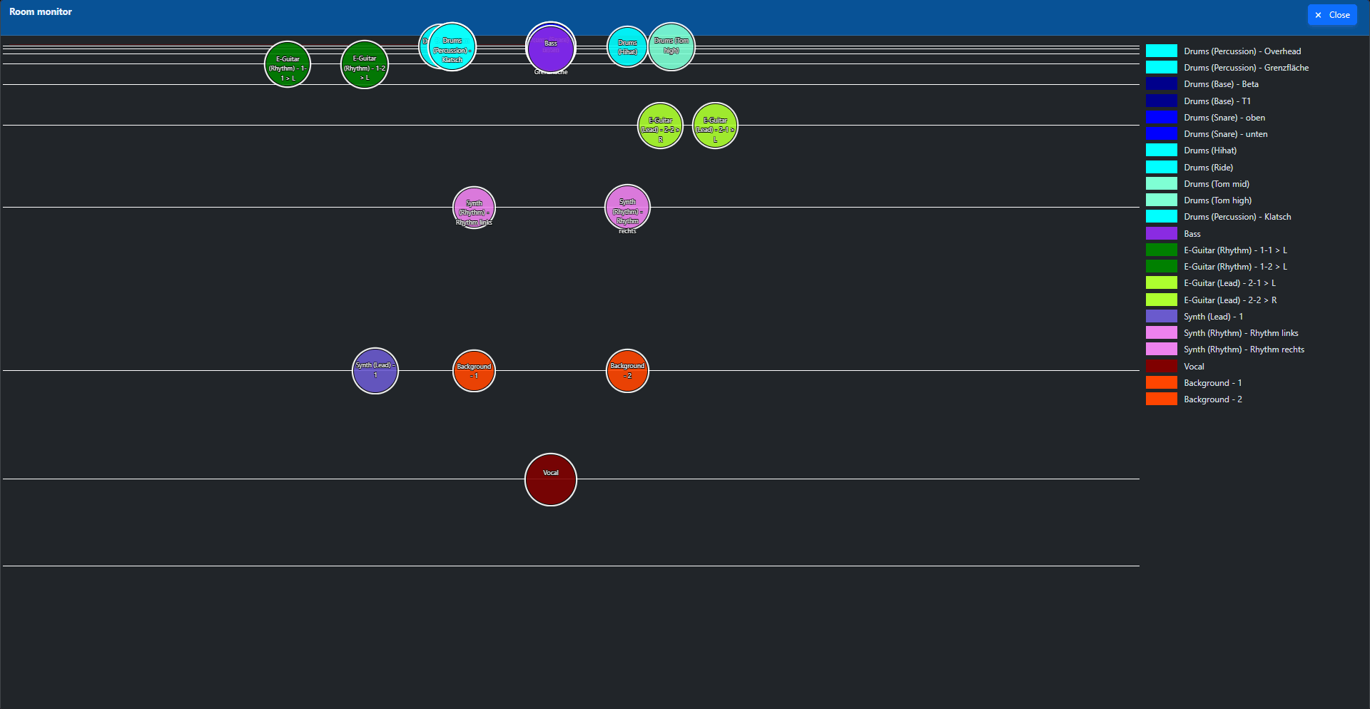Image resolution: width=1370 pixels, height=709 pixels.
Task: Close the Room monitor window
Action: [x=1332, y=15]
